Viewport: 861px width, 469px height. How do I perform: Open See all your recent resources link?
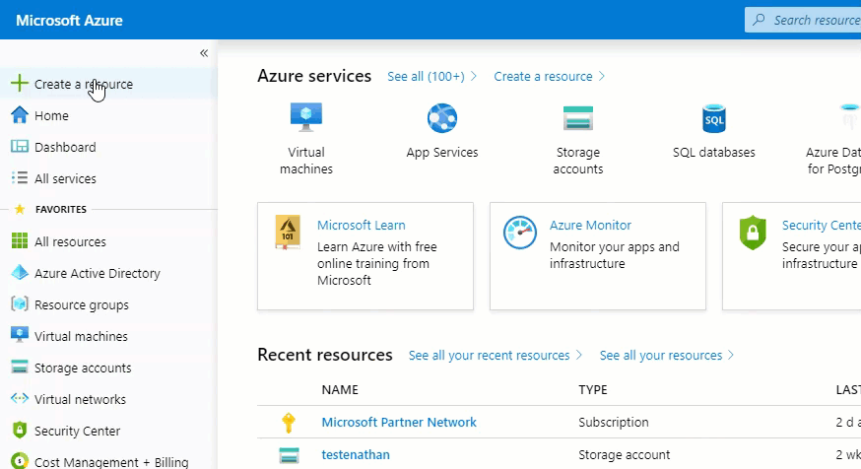[x=489, y=356]
